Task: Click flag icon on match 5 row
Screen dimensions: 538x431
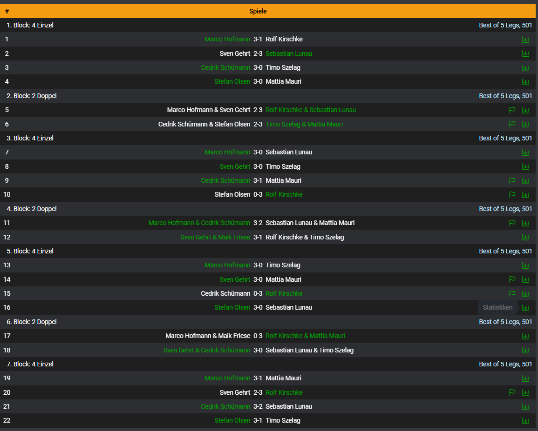Action: point(512,110)
